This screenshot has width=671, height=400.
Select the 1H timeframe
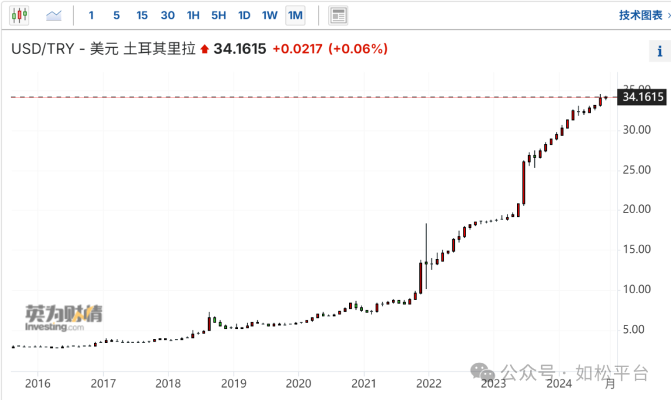point(193,16)
